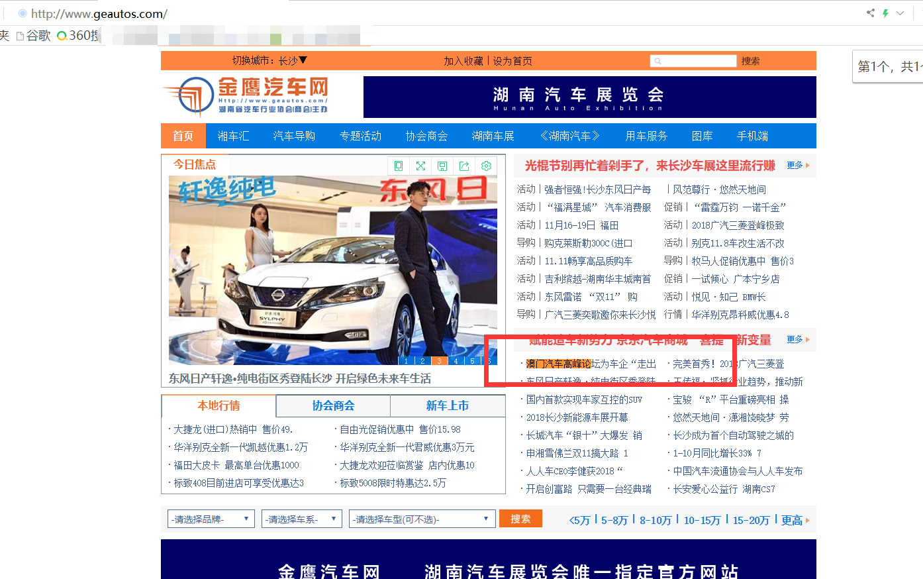
Task: Switch to 本地行情 tab
Action: pos(219,405)
